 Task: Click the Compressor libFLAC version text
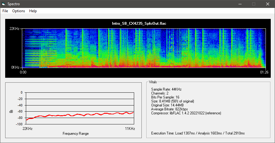[186, 113]
